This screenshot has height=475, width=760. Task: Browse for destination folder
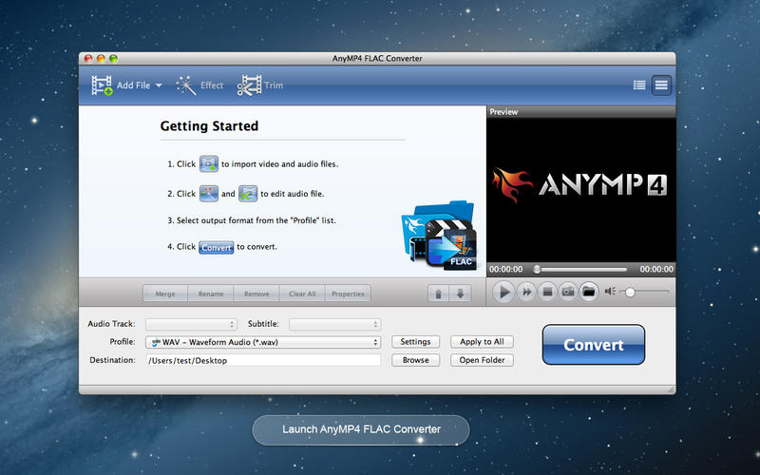415,360
